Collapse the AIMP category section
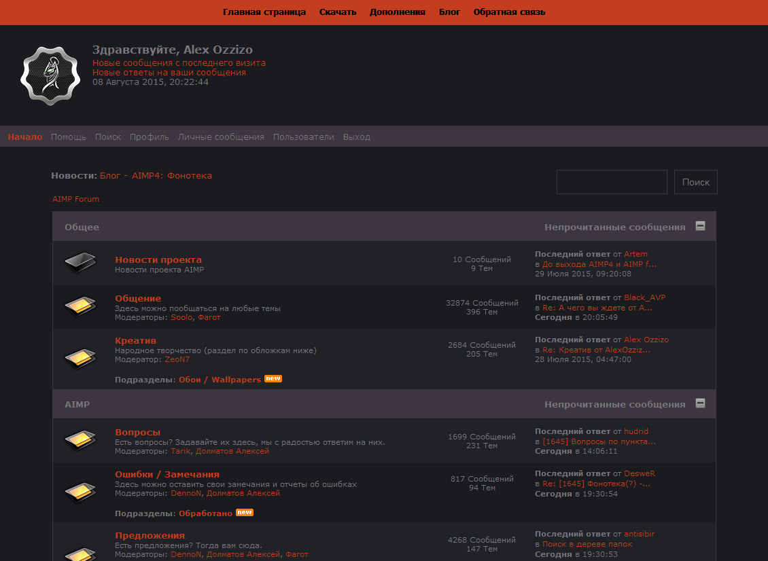768x561 pixels. [700, 403]
